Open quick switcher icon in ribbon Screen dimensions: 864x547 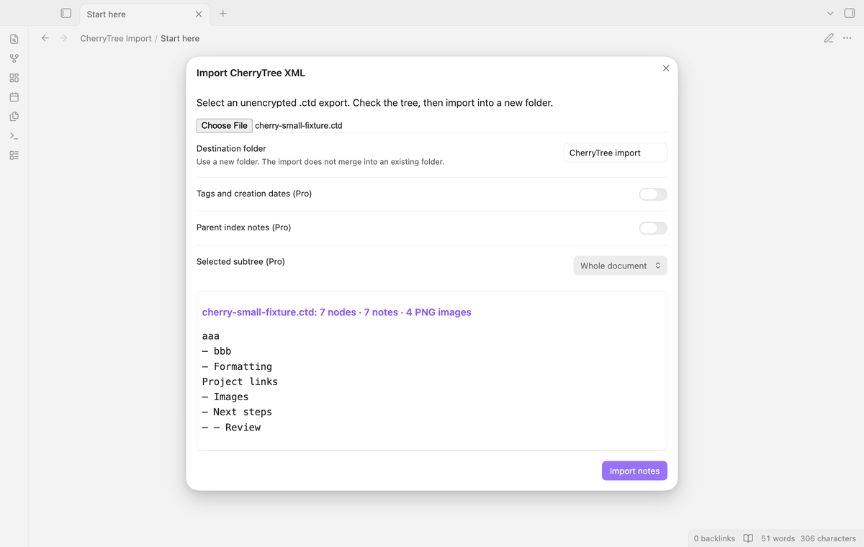point(14,39)
